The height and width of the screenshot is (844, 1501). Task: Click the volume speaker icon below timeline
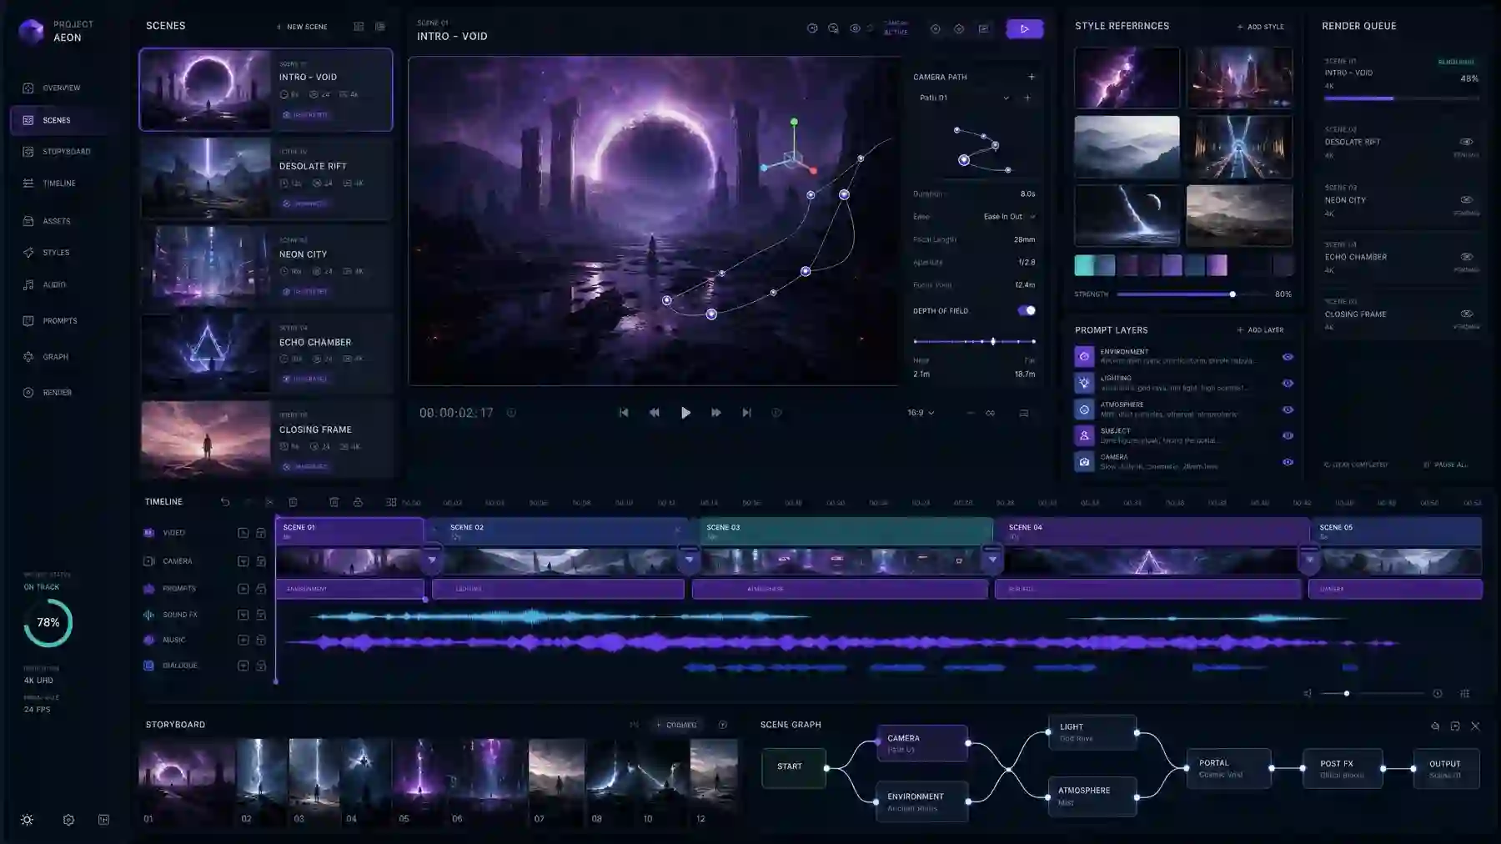coord(1308,693)
